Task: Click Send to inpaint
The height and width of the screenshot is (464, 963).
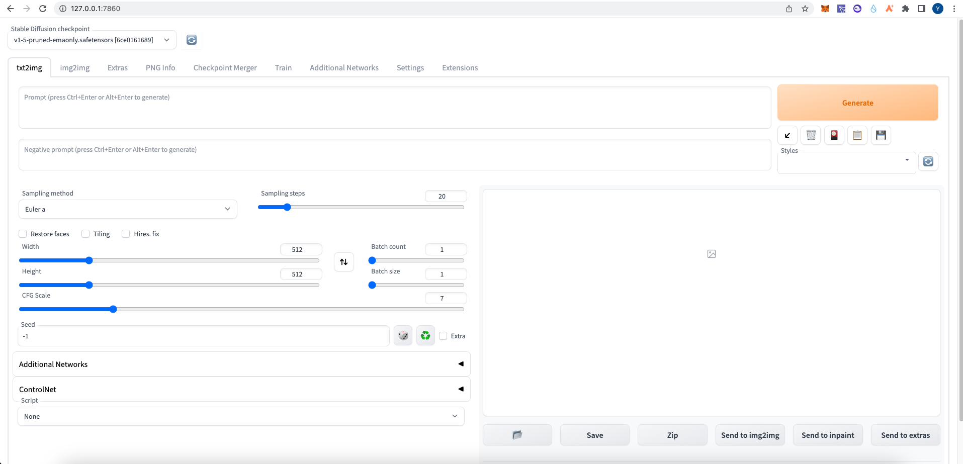Action: [828, 435]
